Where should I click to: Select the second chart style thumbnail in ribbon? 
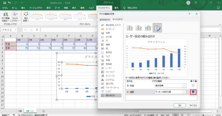[x=52, y=16]
